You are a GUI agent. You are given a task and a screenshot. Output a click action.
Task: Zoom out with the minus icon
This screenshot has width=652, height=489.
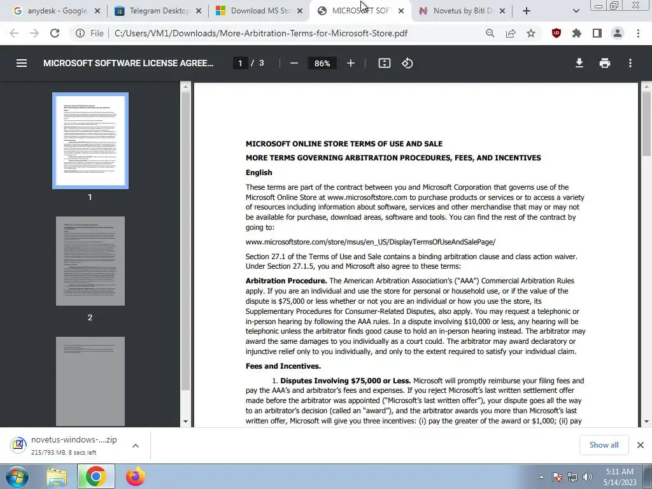[294, 63]
